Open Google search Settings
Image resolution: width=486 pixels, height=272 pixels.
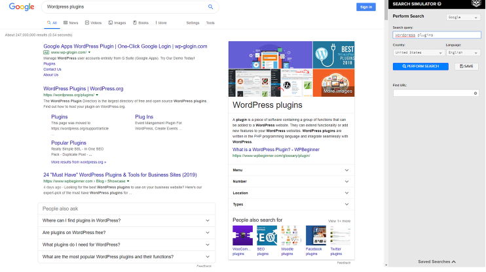point(193,23)
